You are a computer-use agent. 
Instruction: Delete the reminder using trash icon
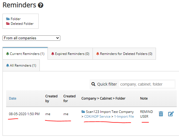(161, 114)
